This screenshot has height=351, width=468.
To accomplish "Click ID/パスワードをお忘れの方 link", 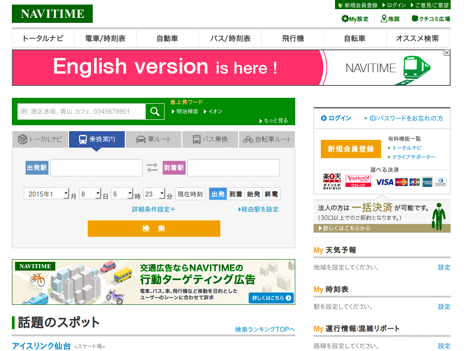I will point(404,118).
